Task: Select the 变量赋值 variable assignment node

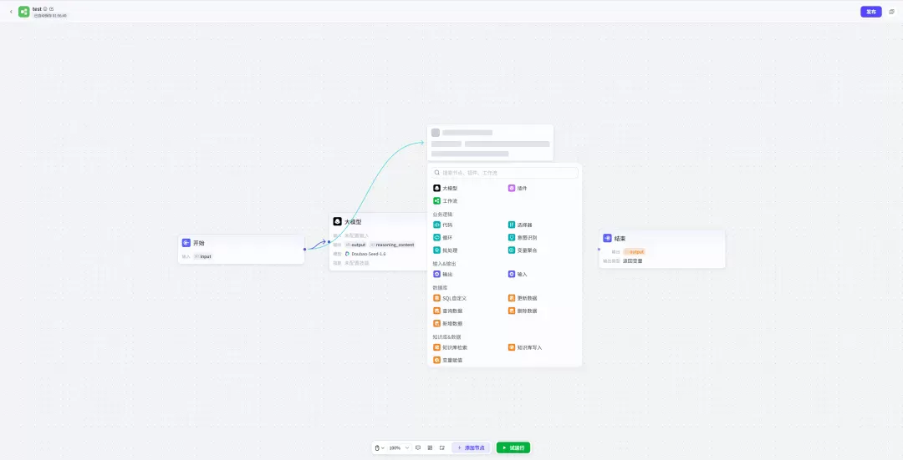Action: pos(448,360)
